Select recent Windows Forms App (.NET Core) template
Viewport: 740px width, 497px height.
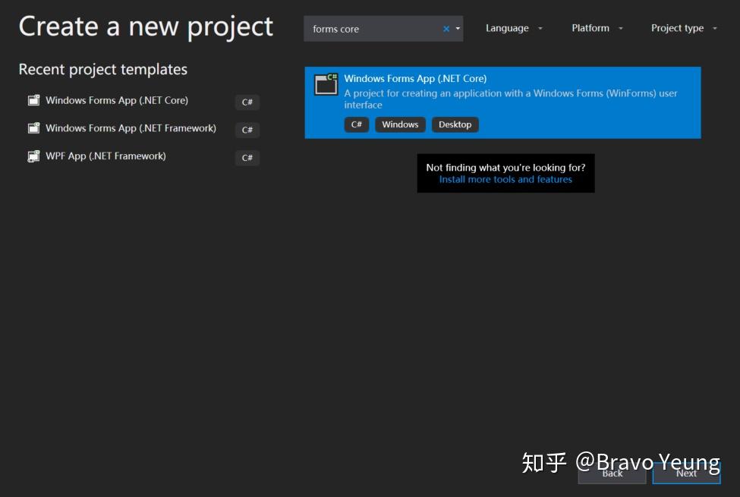(x=142, y=100)
